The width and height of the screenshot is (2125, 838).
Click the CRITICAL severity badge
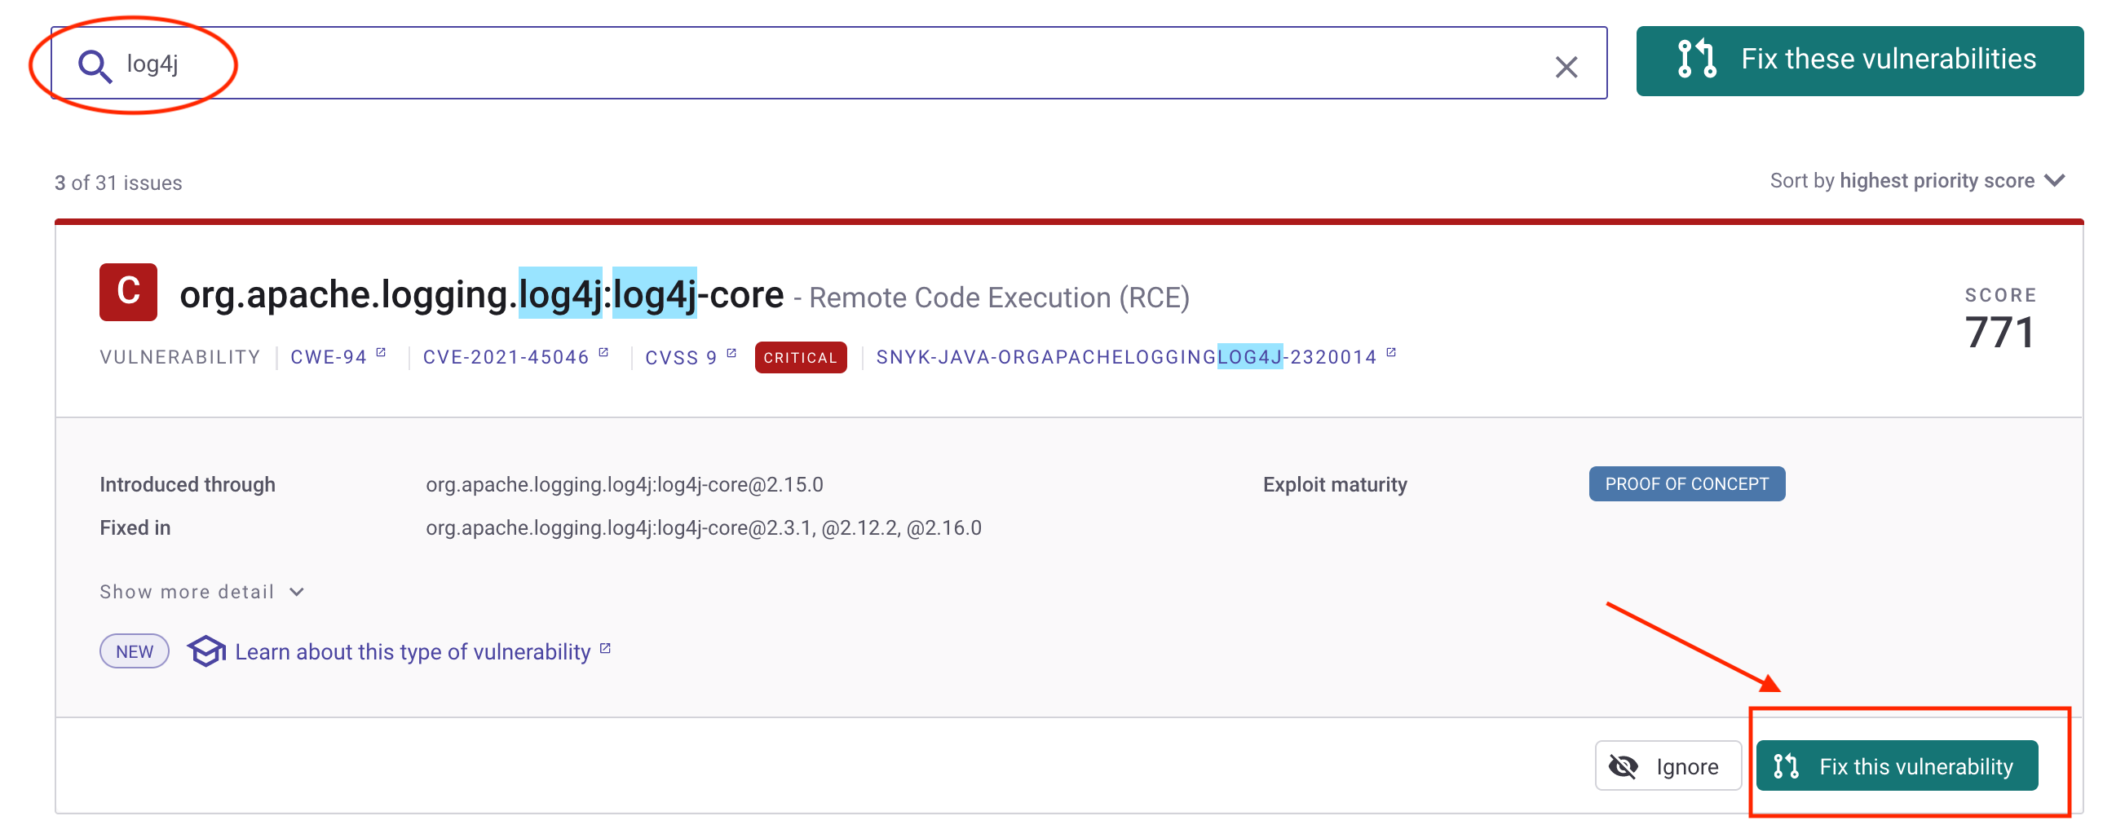point(799,357)
